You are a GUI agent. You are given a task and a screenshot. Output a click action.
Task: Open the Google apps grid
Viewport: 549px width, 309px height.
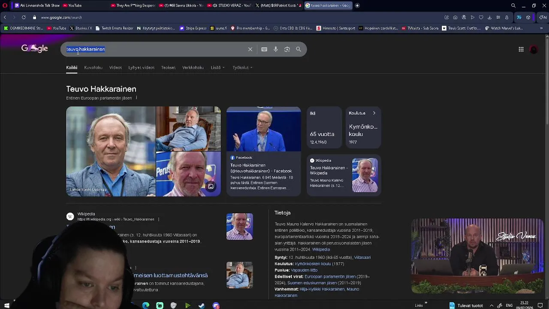521,49
